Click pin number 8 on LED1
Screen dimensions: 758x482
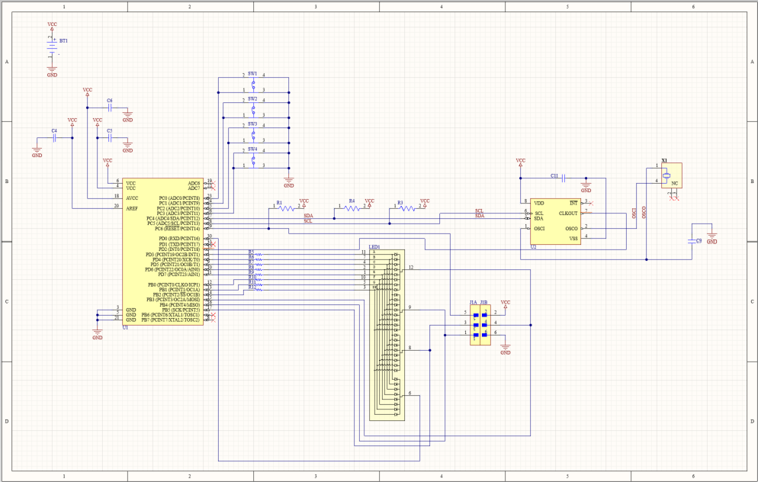(x=410, y=348)
